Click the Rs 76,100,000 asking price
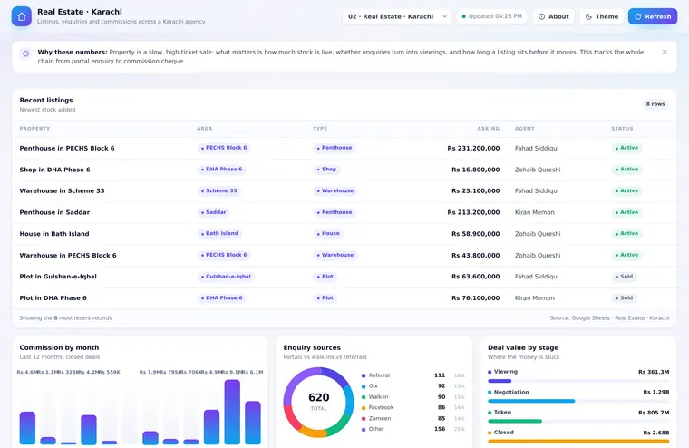This screenshot has width=689, height=448. point(475,298)
